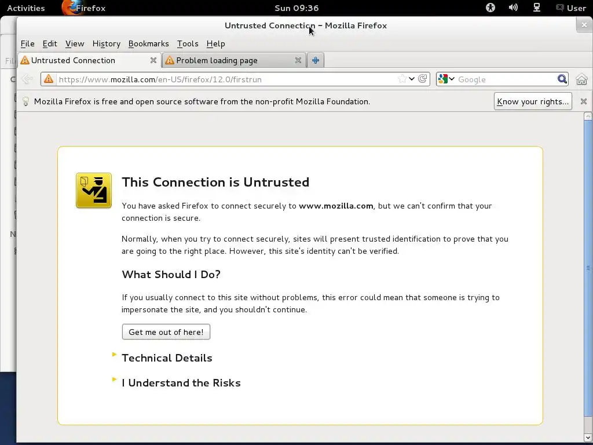Open the network status icon
Image resolution: width=593 pixels, height=445 pixels.
click(x=537, y=8)
